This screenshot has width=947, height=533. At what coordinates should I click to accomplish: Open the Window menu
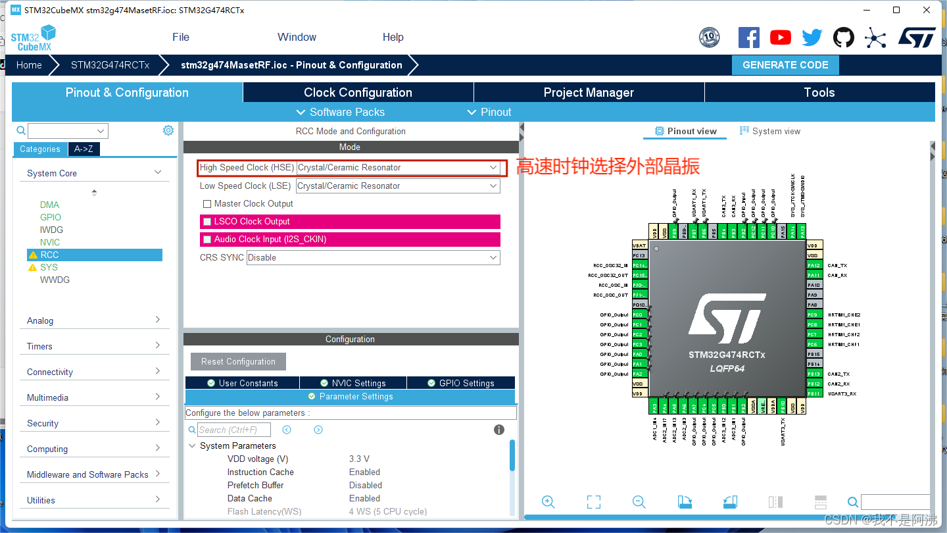pyautogui.click(x=297, y=37)
